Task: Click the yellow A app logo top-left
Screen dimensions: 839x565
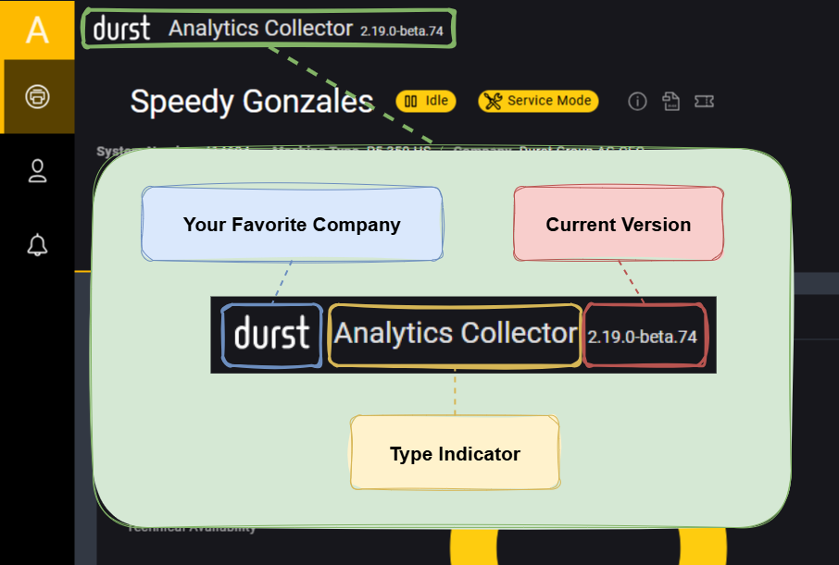Action: (38, 30)
